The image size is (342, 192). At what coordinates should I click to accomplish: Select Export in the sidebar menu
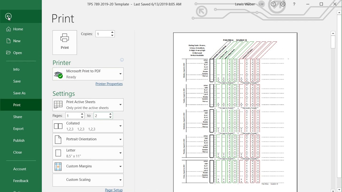pyautogui.click(x=18, y=129)
